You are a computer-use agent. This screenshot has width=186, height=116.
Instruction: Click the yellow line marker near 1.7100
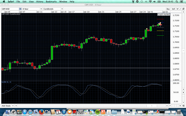pos(160,31)
